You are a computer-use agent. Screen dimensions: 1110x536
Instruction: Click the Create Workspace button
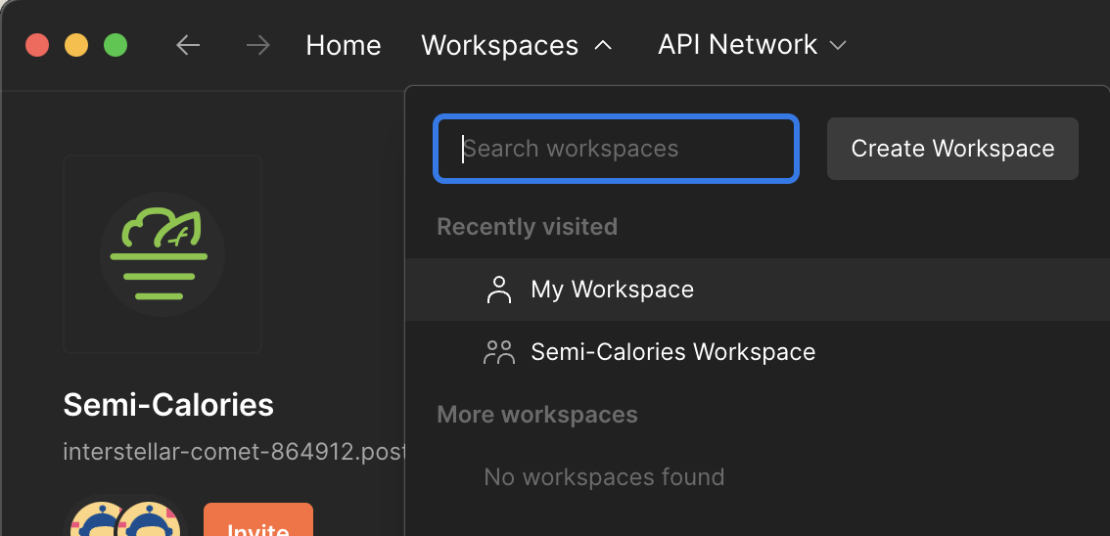coord(952,149)
